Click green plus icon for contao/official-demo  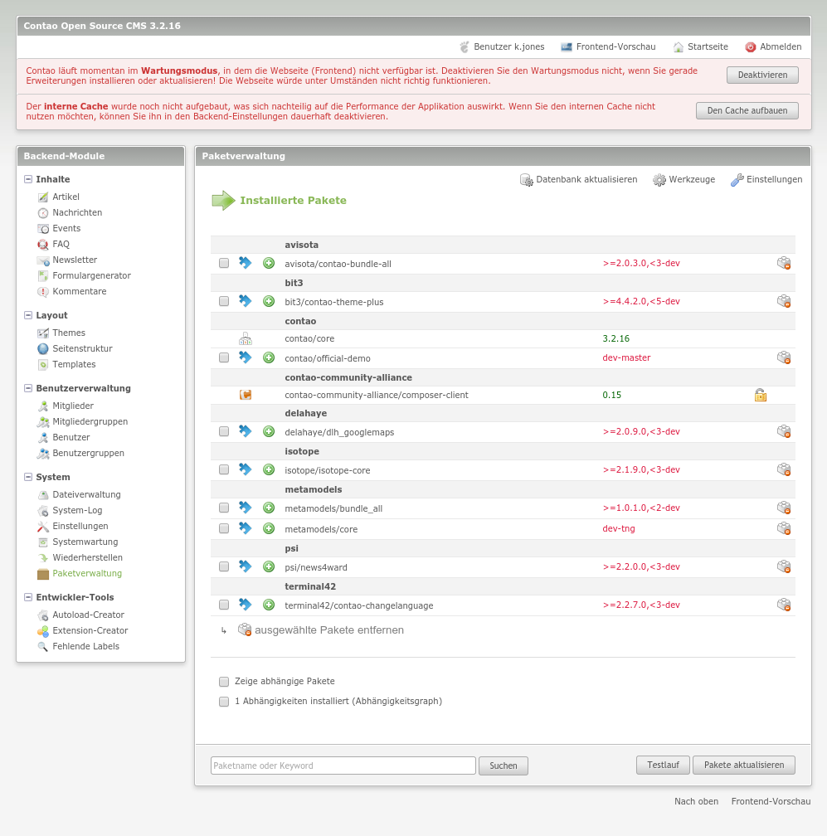click(x=269, y=357)
